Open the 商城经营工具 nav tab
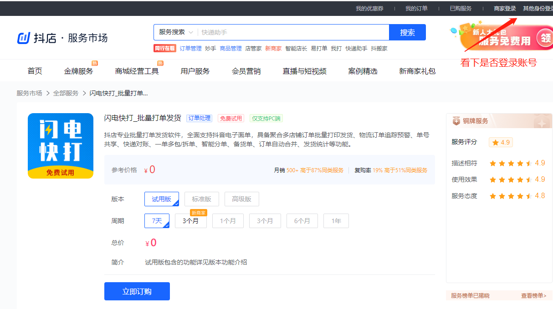The image size is (553, 309). pyautogui.click(x=137, y=71)
